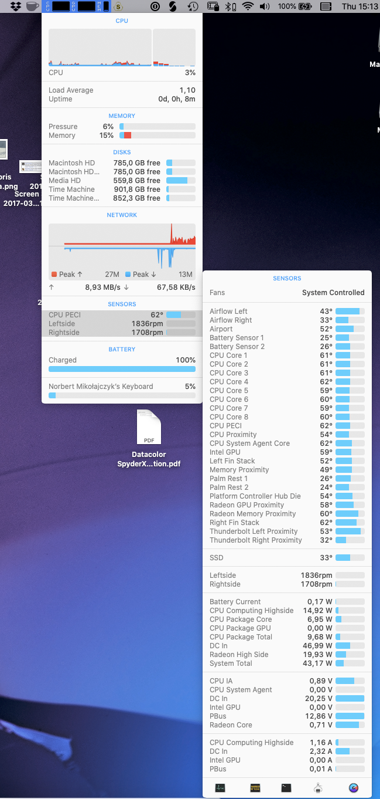Open the volume menu bar icon
The height and width of the screenshot is (799, 380).
[265, 6]
